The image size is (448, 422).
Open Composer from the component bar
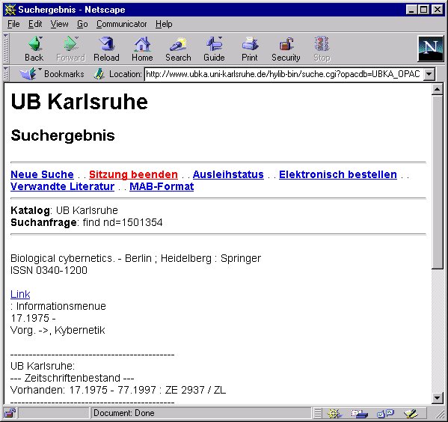tap(411, 414)
